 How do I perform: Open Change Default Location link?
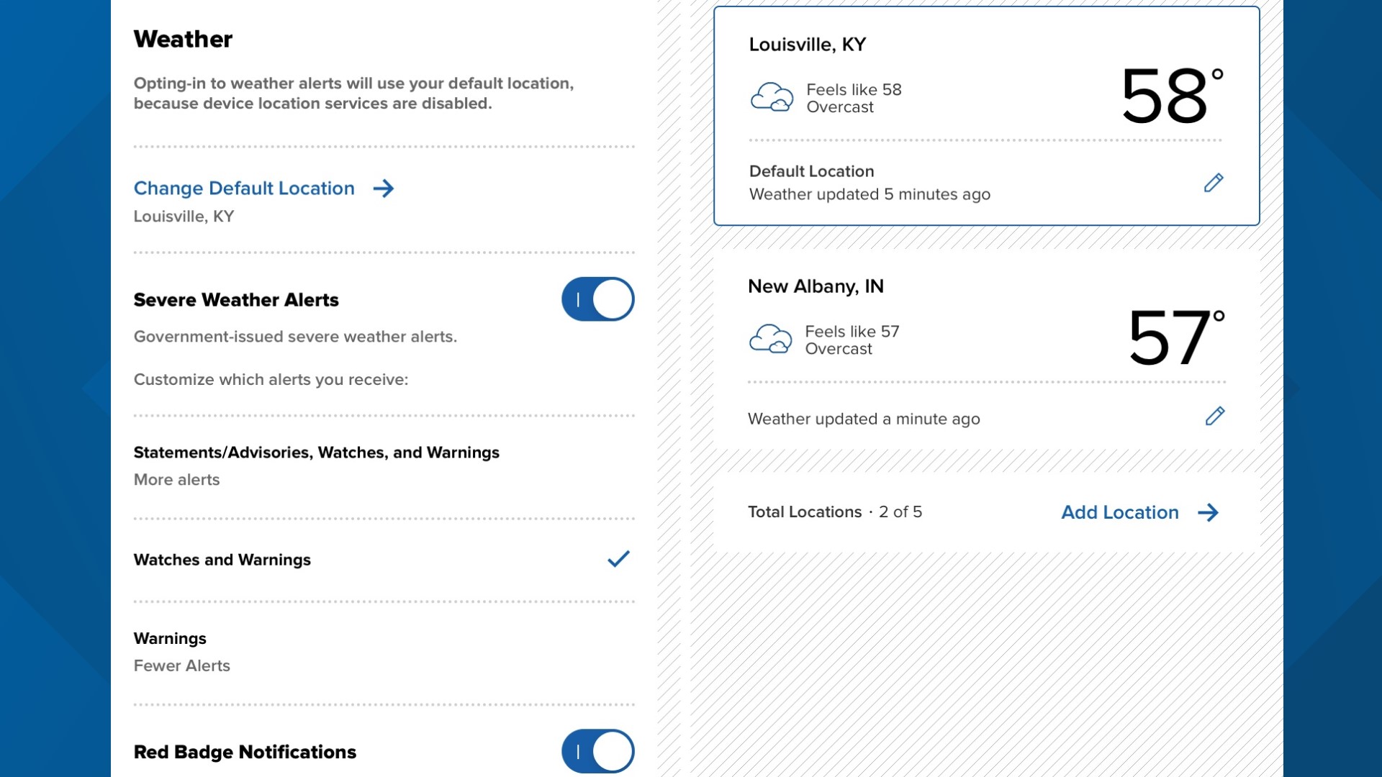(244, 188)
